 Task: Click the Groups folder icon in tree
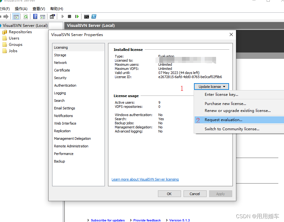[4, 45]
